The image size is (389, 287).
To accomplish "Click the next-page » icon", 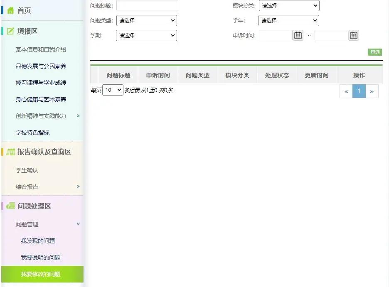I will pyautogui.click(x=372, y=91).
